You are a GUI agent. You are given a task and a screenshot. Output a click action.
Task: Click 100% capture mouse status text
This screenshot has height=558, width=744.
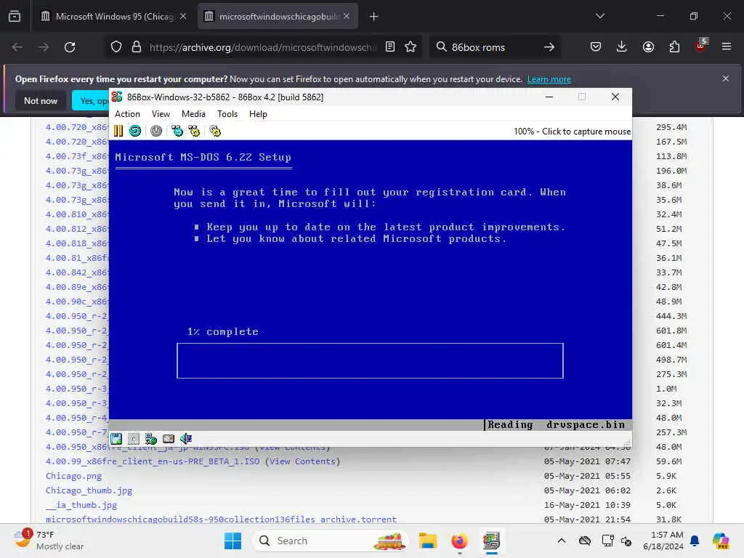point(572,132)
